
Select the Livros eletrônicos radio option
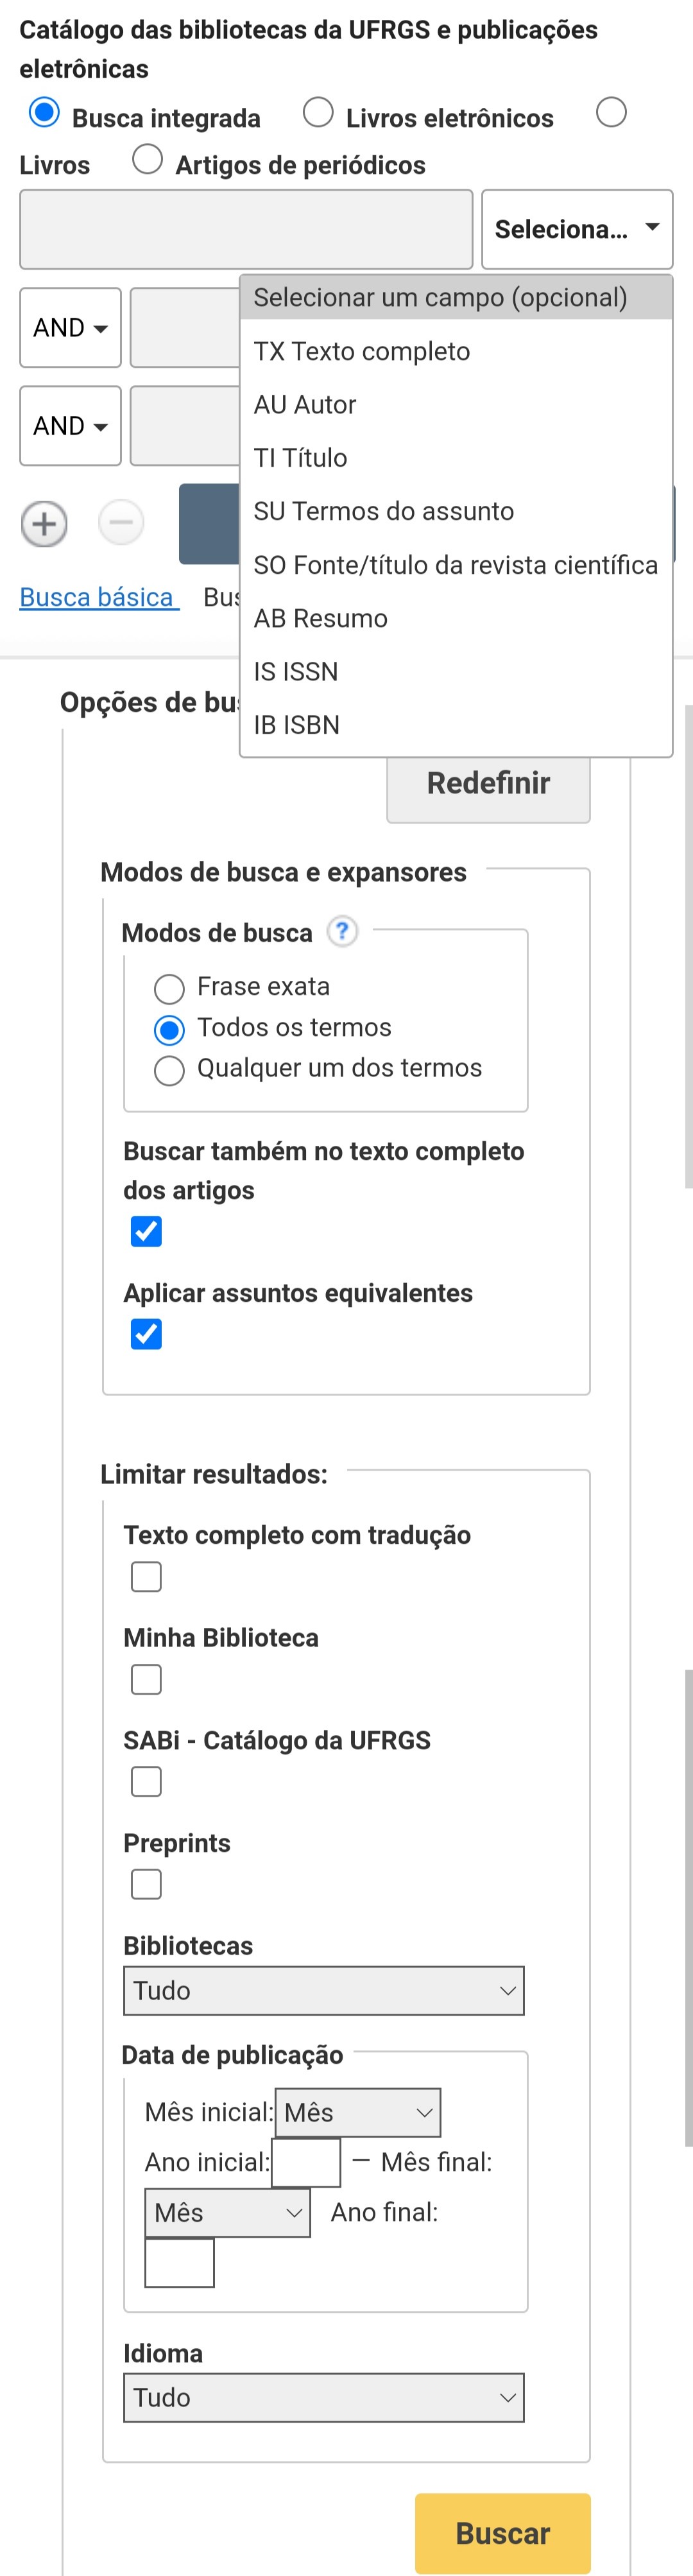(x=318, y=113)
